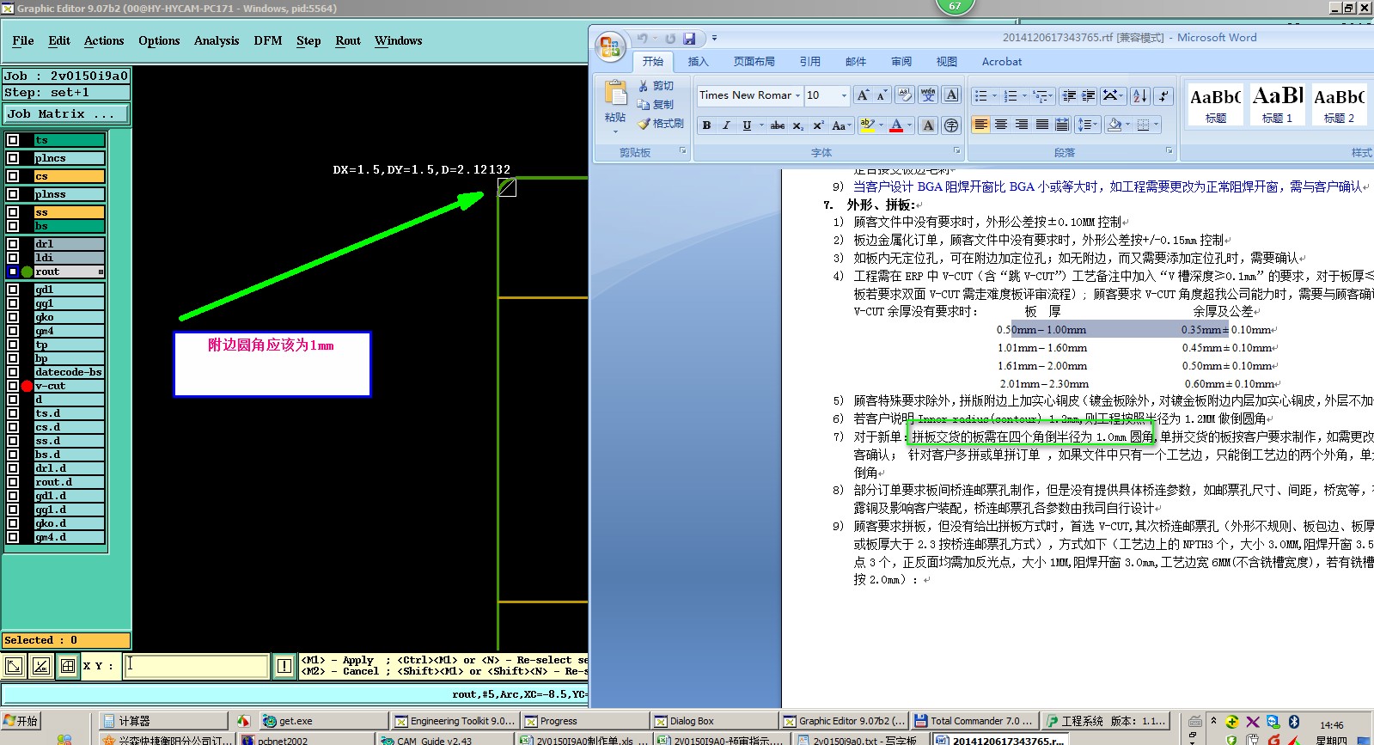Viewport: 1374px width, 745px height.
Task: Center-align the paragraph text
Action: point(1001,125)
